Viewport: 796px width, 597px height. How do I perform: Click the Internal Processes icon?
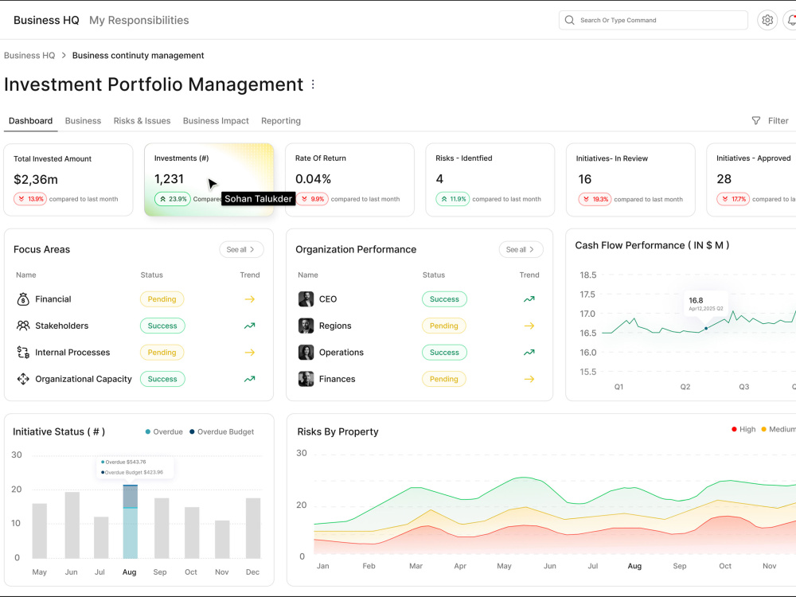click(23, 353)
